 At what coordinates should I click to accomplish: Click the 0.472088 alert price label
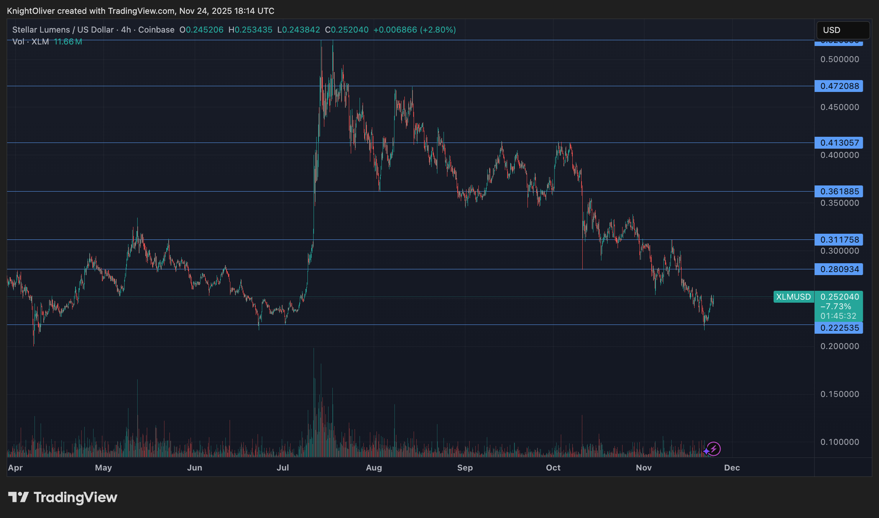point(839,86)
